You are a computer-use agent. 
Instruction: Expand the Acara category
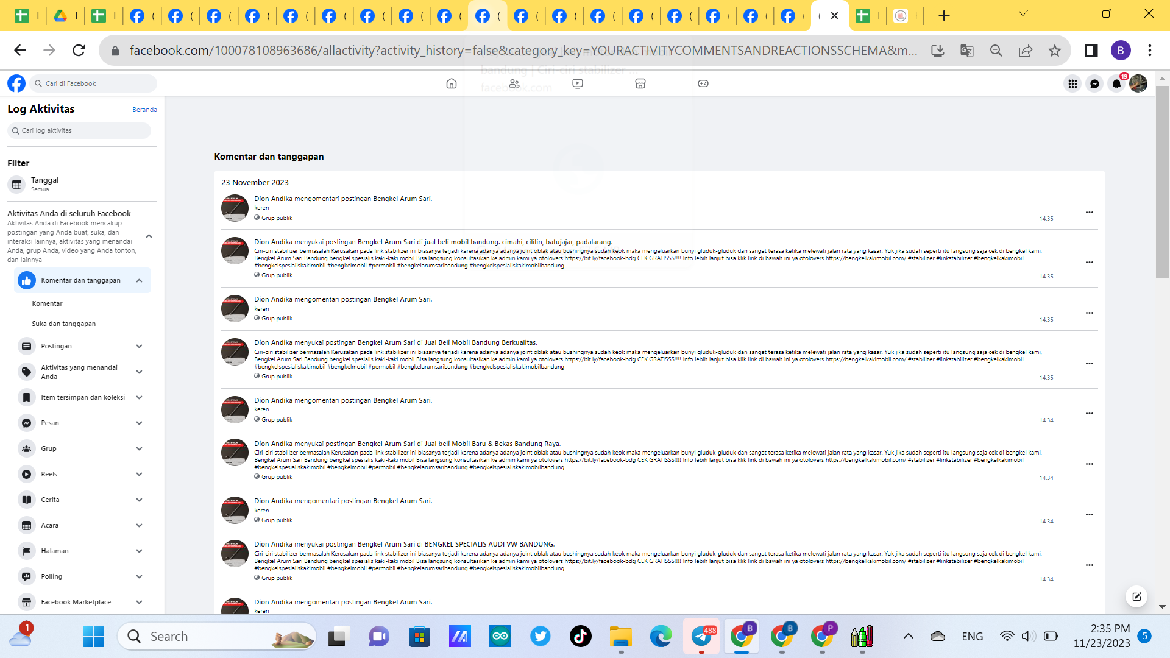click(x=140, y=526)
